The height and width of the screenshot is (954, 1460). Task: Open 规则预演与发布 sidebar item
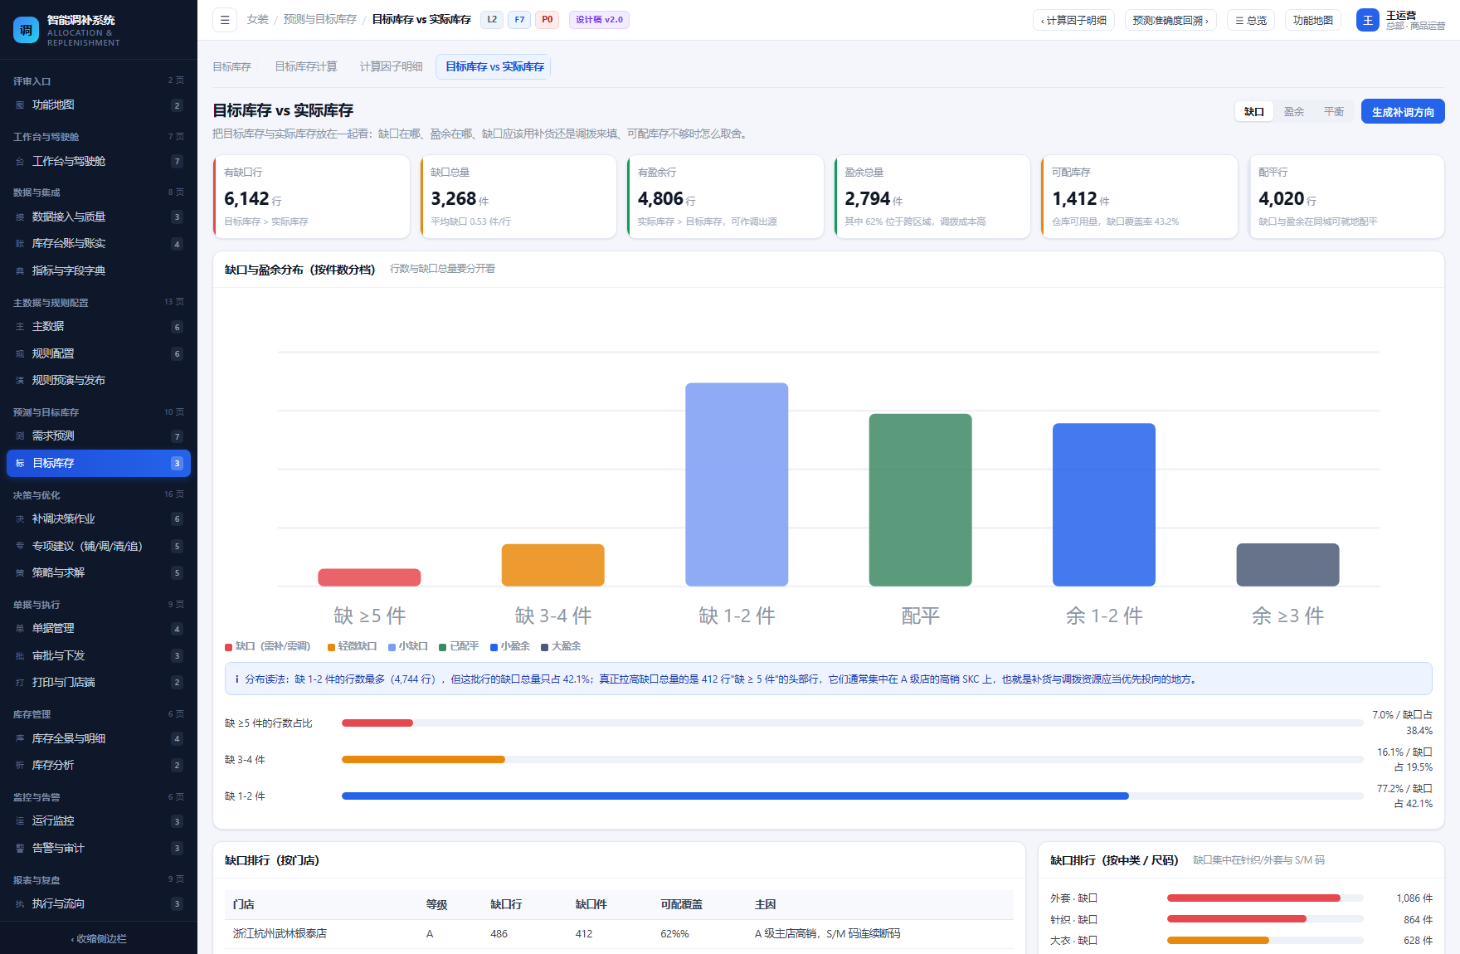pos(99,380)
